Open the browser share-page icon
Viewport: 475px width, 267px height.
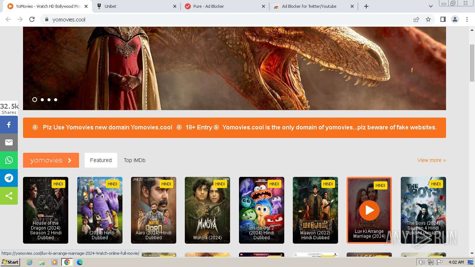[416, 19]
